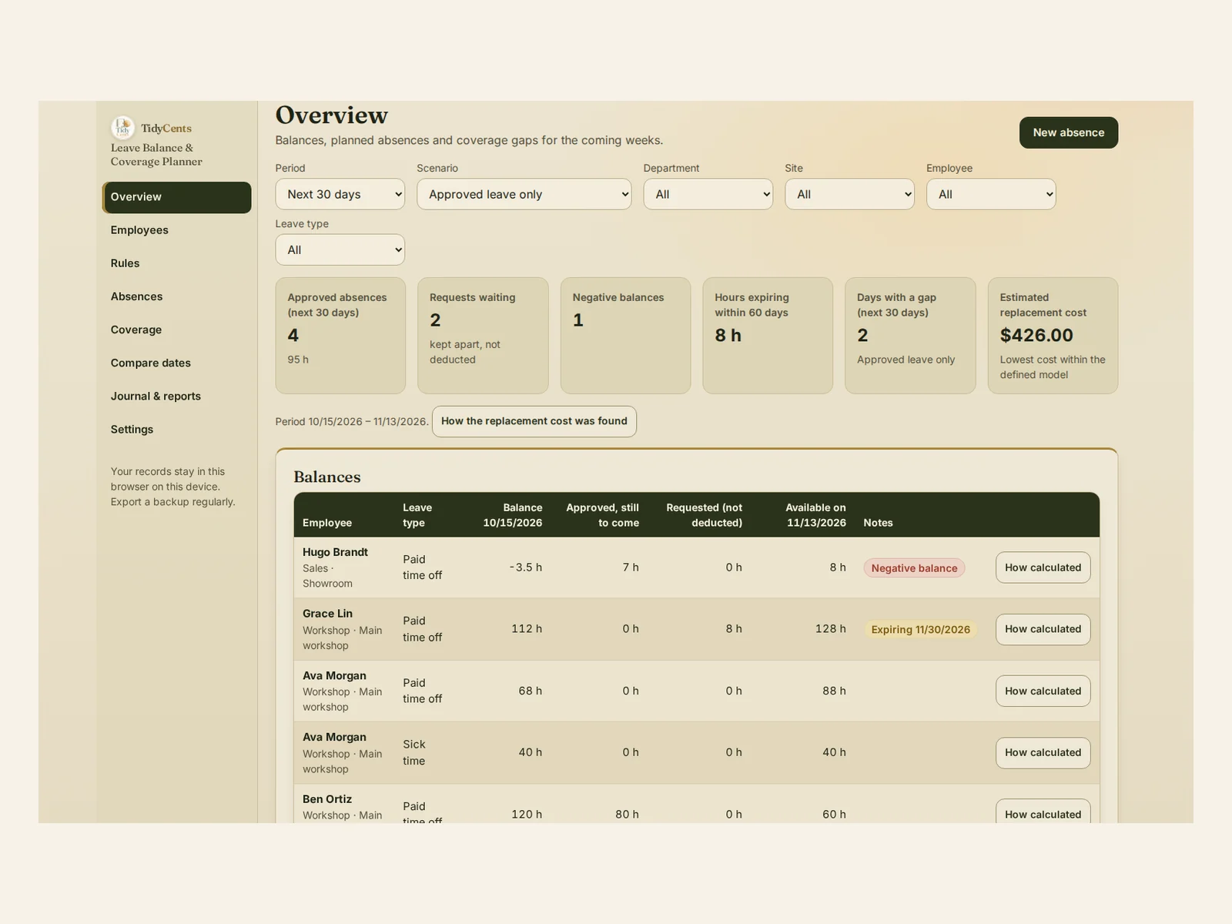Show how Hugo Brandt's balance is calculated
The image size is (1232, 924).
(1043, 567)
